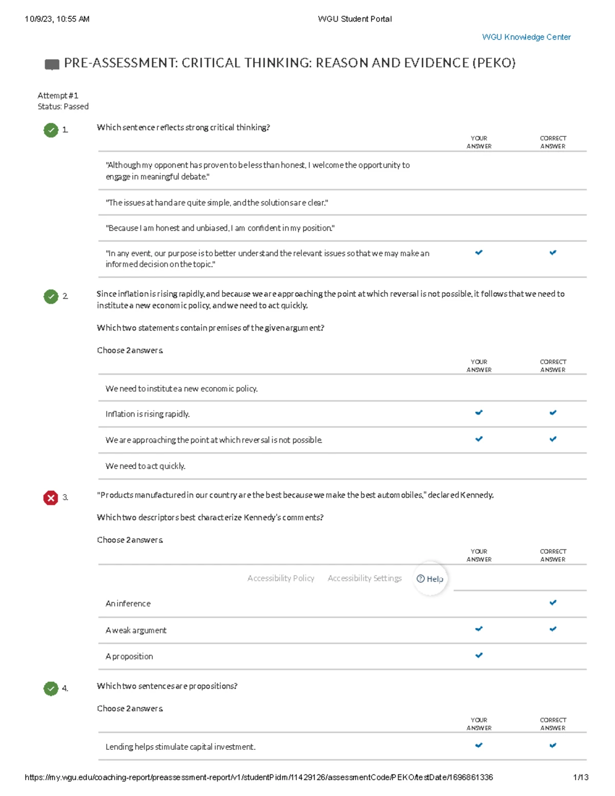
Task: Click the green checkmark icon for question 2
Action: point(51,296)
